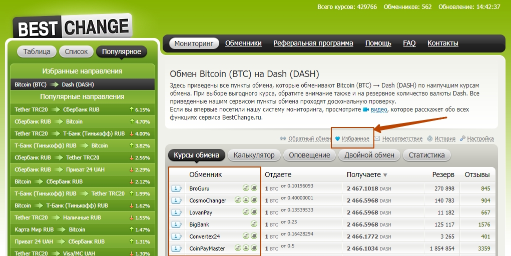Click the person verification icon for CosmoChanger
The height and width of the screenshot is (256, 511).
246,200
